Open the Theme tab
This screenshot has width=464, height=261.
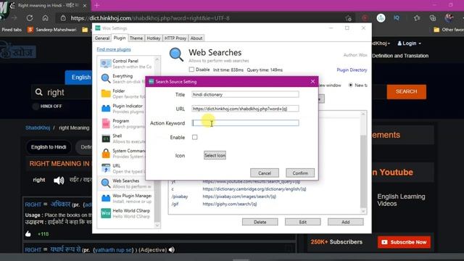(136, 38)
